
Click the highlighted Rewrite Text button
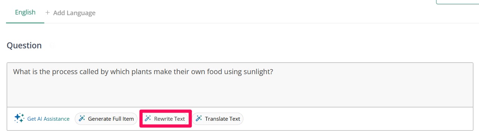click(x=165, y=119)
